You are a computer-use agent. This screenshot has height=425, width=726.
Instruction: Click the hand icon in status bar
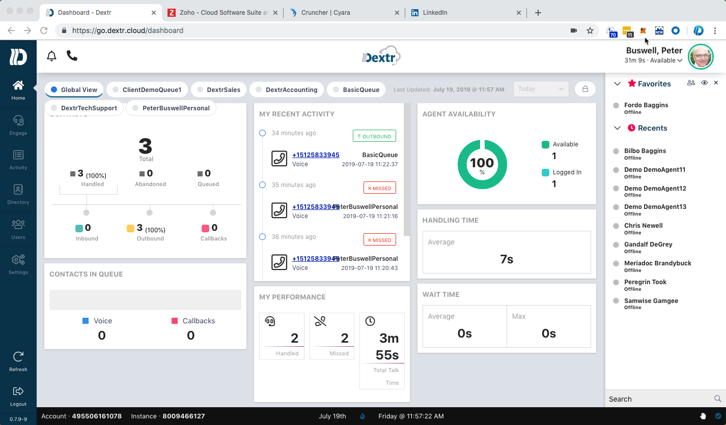pyautogui.click(x=703, y=416)
